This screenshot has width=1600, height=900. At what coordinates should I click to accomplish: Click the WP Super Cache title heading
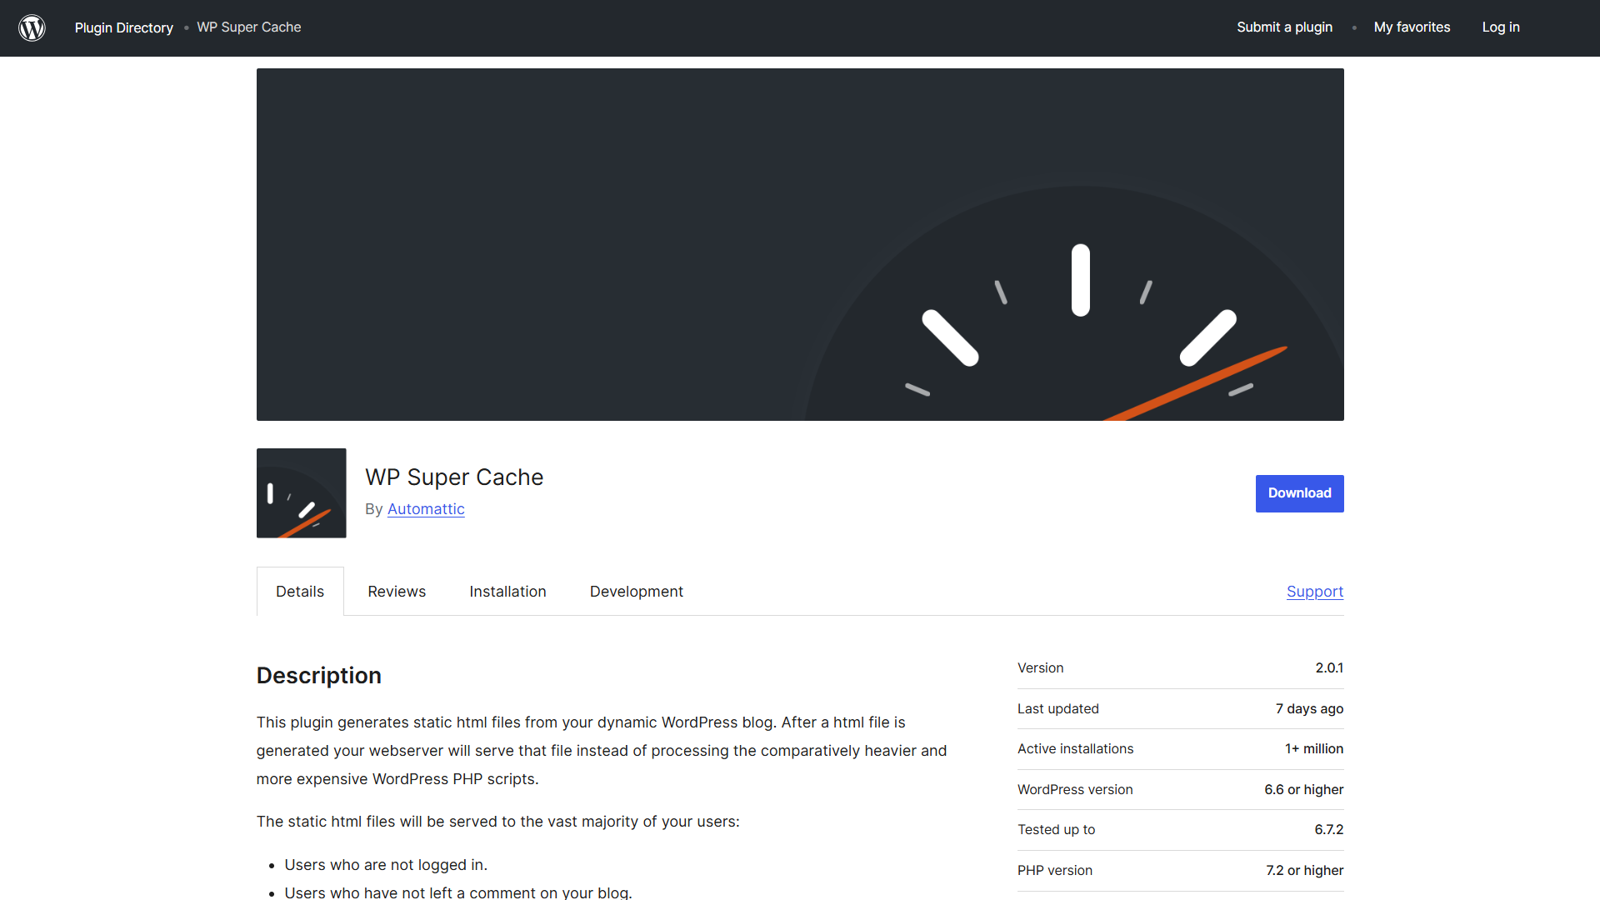click(x=454, y=477)
